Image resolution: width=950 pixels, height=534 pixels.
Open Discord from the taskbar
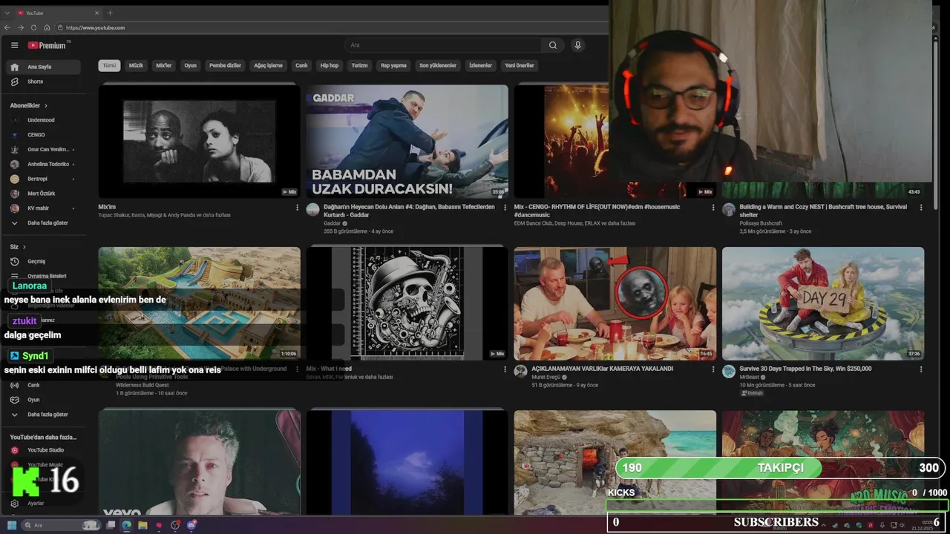(191, 525)
